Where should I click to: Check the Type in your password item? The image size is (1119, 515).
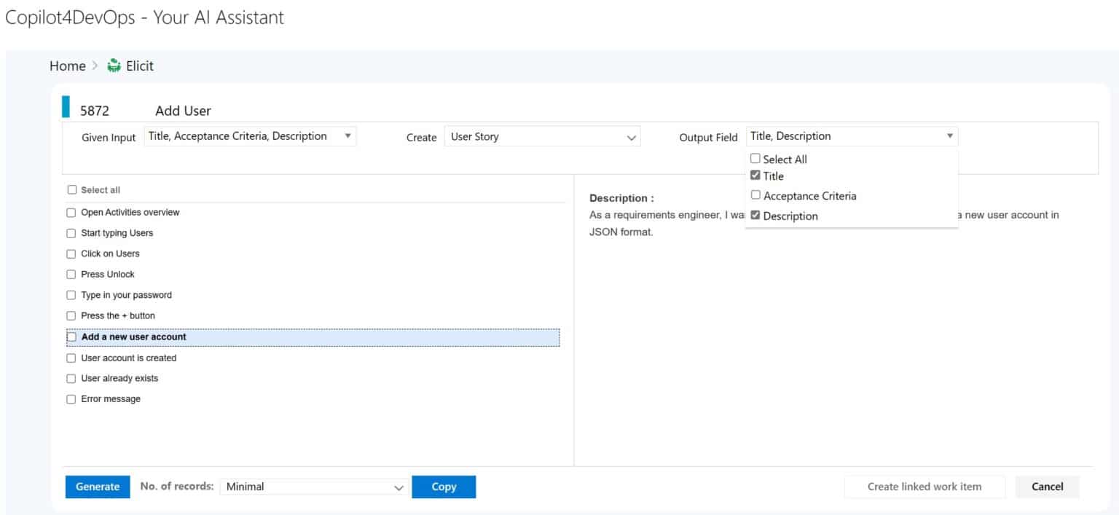[x=71, y=295]
